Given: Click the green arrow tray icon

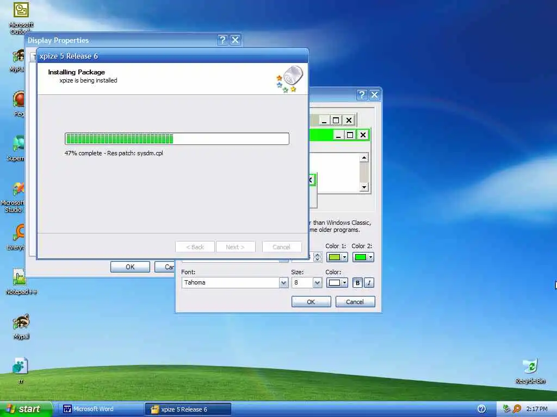Looking at the screenshot, I should [x=506, y=409].
